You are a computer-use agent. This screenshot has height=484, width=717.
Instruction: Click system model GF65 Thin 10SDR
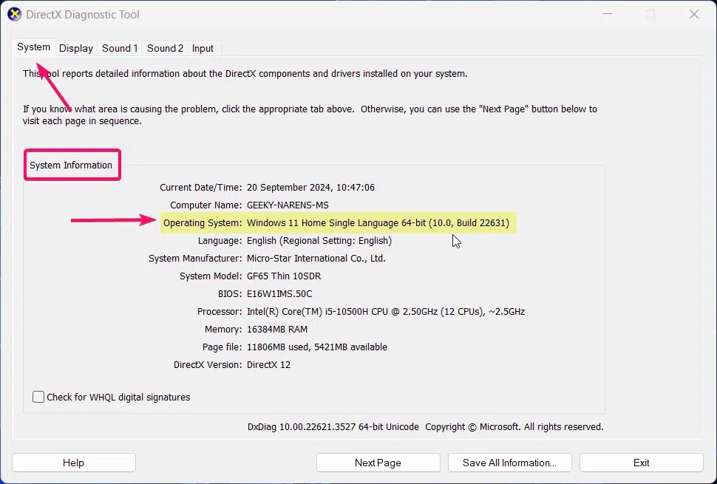click(284, 276)
